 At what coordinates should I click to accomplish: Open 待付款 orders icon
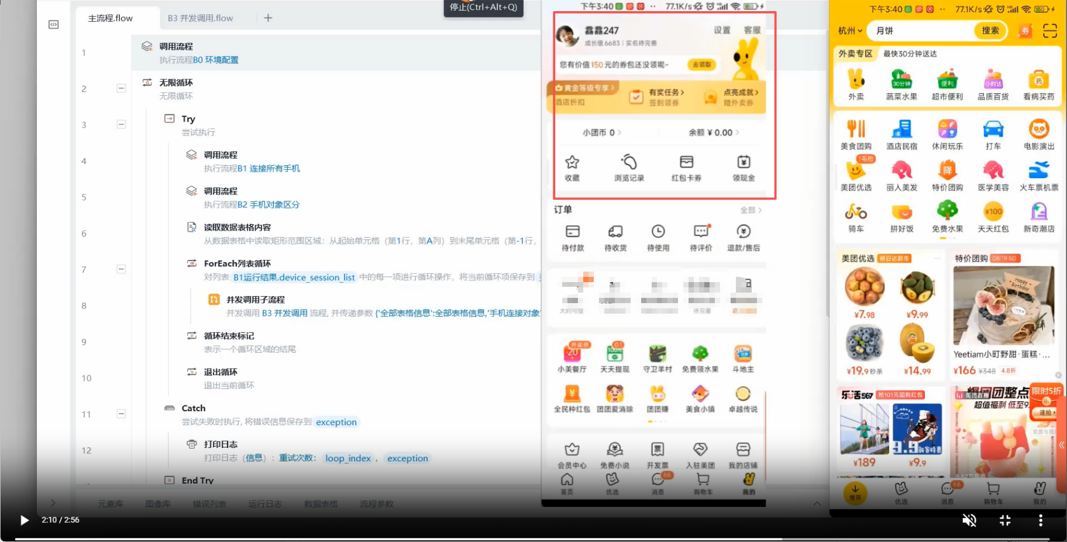(573, 238)
